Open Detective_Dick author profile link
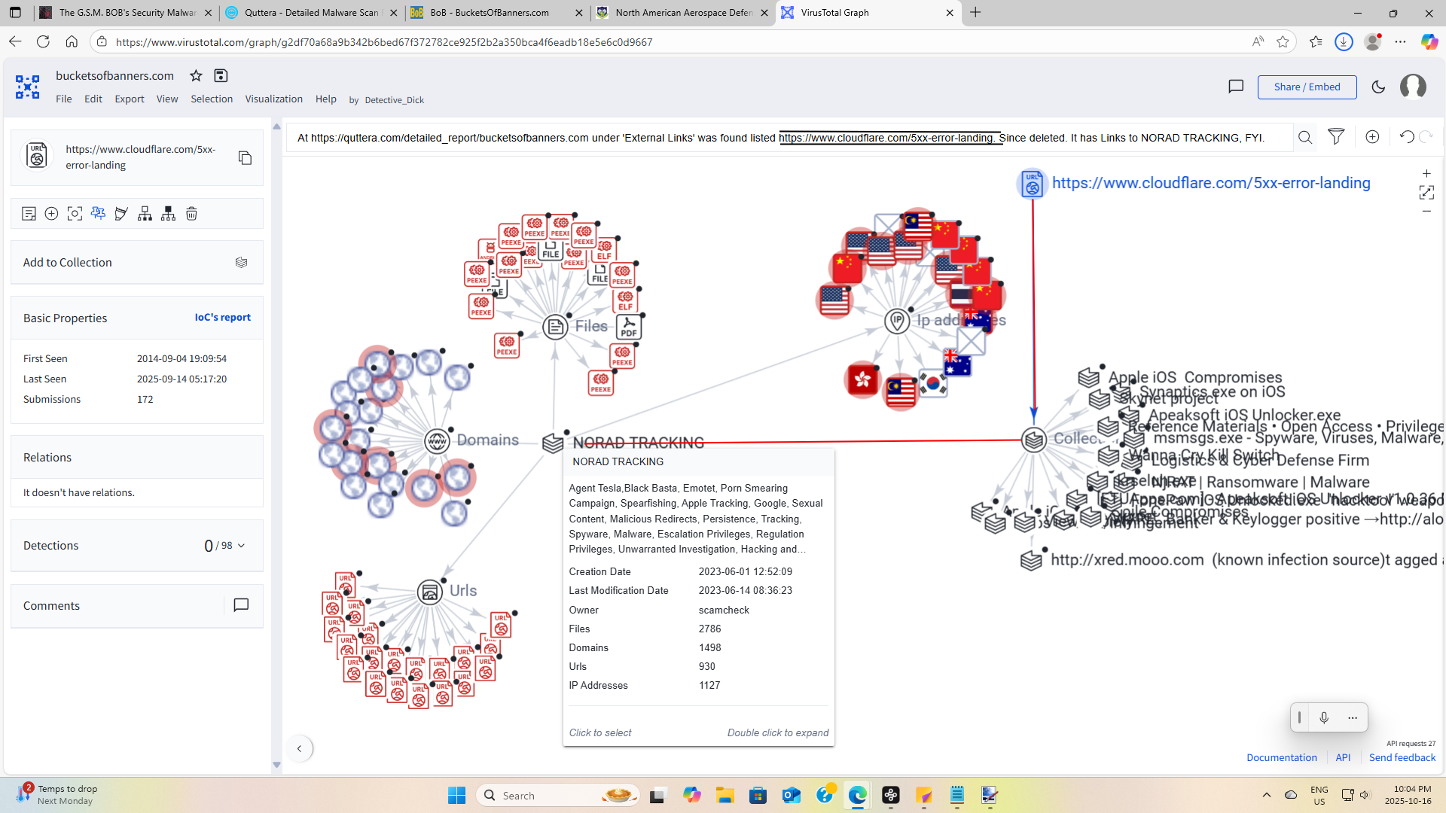Screen dimensions: 1446x813 coord(395,100)
